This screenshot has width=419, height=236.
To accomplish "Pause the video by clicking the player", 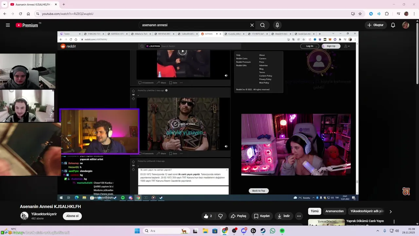I will pyautogui.click(x=208, y=116).
